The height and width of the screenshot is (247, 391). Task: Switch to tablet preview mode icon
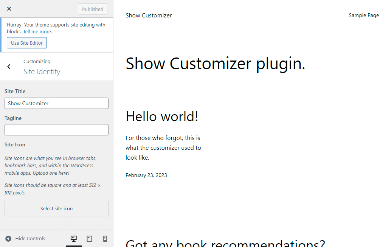89,239
